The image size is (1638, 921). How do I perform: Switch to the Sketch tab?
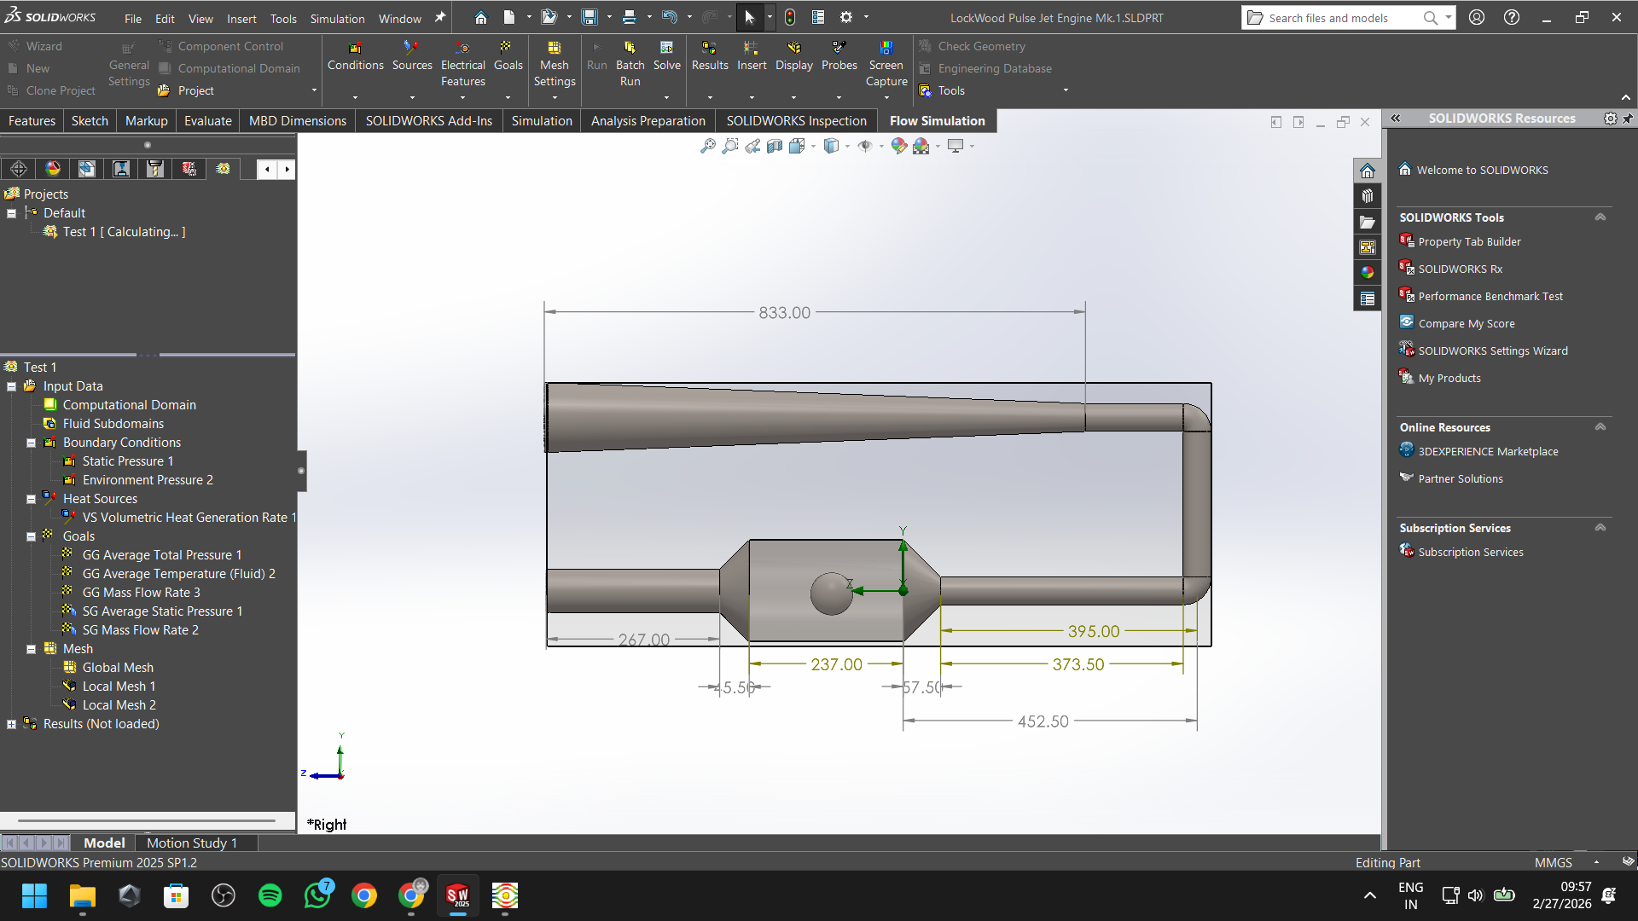[x=90, y=121]
